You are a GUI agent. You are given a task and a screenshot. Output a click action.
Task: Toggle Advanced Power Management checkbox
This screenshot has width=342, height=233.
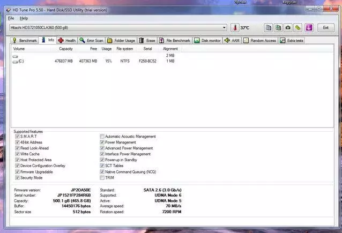[x=102, y=148]
